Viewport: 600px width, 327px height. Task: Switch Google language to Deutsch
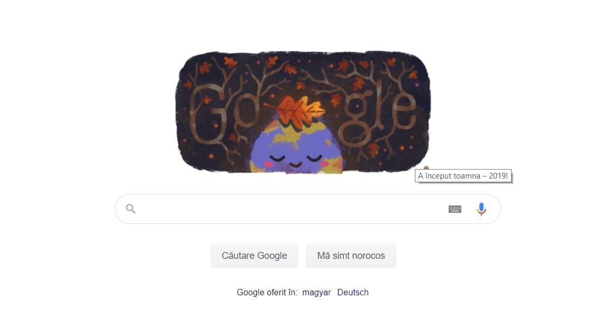[x=353, y=292]
